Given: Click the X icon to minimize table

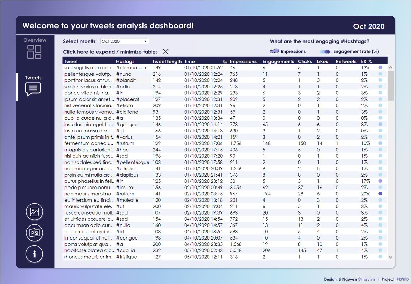Looking at the screenshot, I should [x=166, y=52].
